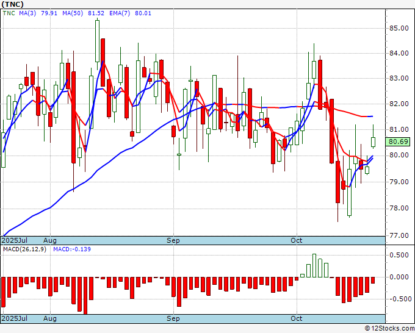The image size is (415, 333).
Task: Click the Aug label on price chart axis
Action: pos(50,240)
